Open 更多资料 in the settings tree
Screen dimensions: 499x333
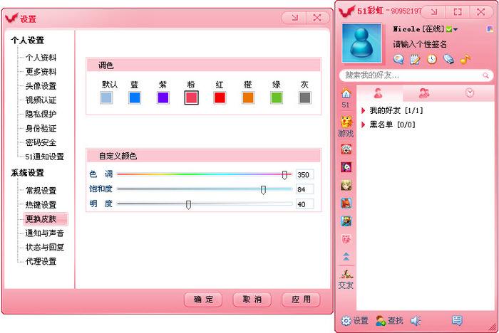(41, 72)
